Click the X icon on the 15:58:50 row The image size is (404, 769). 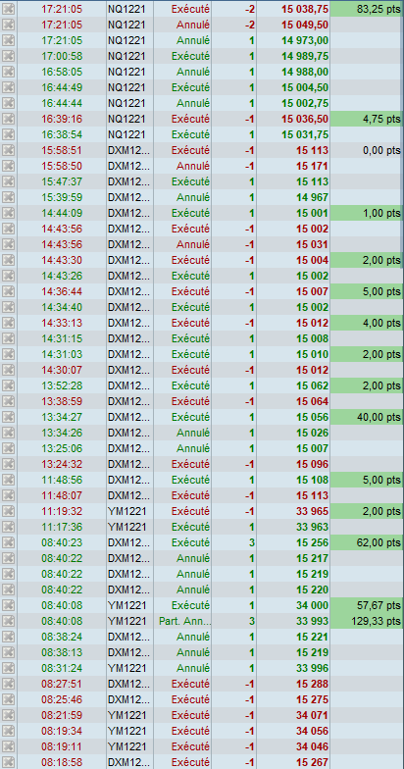point(8,166)
